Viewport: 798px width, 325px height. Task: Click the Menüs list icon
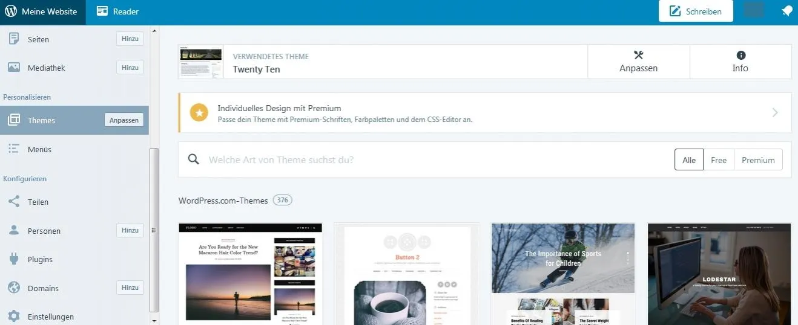click(x=14, y=149)
